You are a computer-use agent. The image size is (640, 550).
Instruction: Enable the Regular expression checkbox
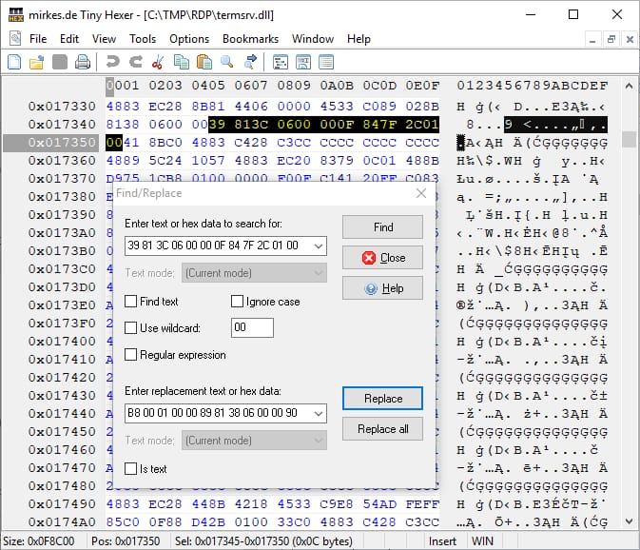[x=131, y=355]
